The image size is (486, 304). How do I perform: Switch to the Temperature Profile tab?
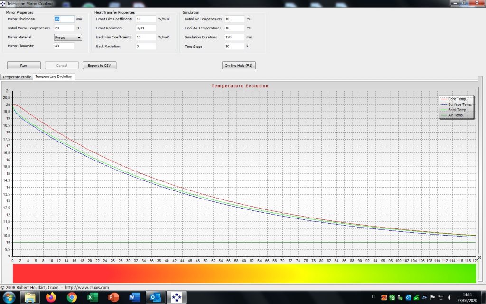[x=17, y=76]
